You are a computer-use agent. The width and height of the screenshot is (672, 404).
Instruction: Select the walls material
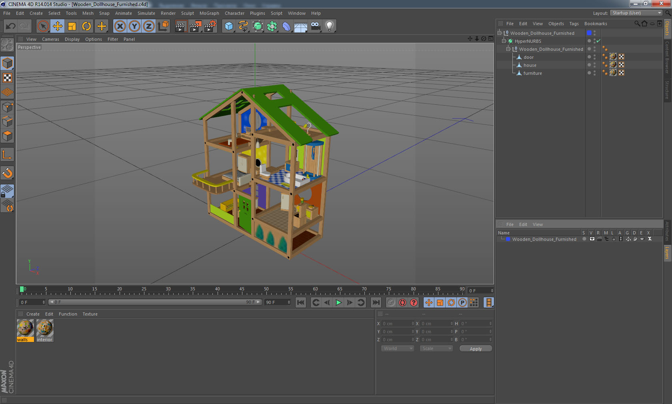pyautogui.click(x=25, y=330)
